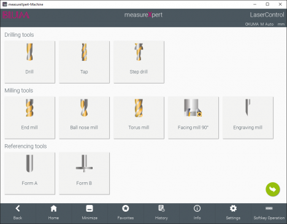Screen dimensions: 287x224
Task: Pick the Engraving mill tile
Action: click(248, 118)
